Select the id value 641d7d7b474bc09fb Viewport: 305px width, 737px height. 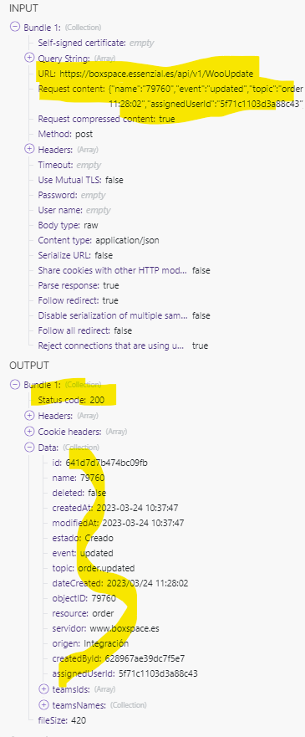106,463
